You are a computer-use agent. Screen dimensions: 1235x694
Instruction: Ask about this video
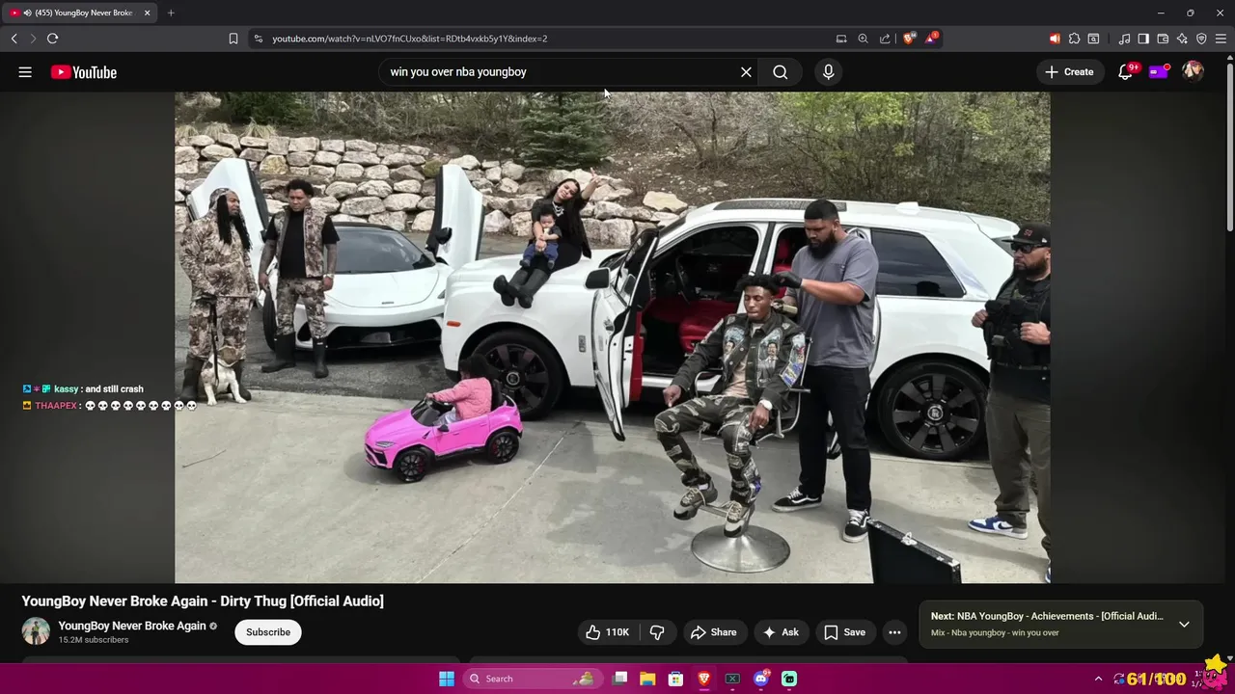[782, 632]
